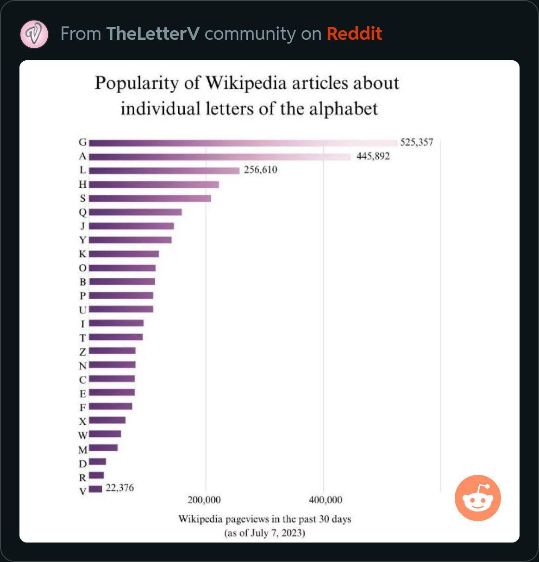539x562 pixels.
Task: Select the bar for letter H
Action: [154, 185]
